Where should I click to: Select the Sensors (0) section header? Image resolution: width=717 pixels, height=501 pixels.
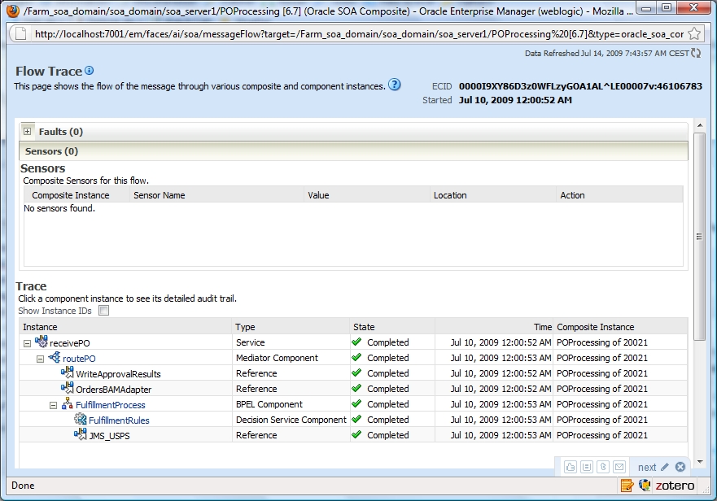click(353, 151)
